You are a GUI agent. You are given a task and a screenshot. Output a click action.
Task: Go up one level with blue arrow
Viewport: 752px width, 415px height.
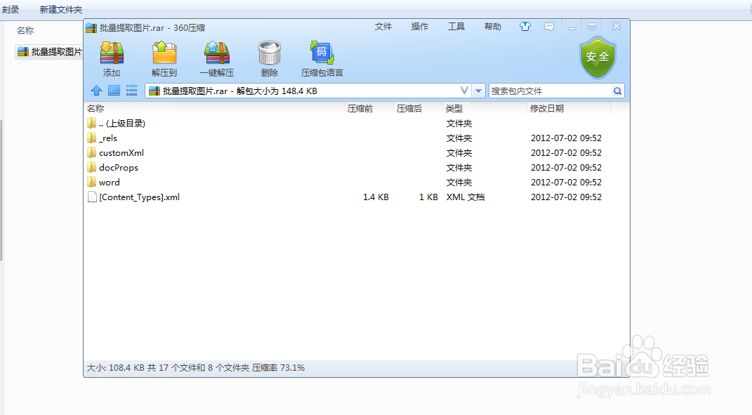coord(96,90)
